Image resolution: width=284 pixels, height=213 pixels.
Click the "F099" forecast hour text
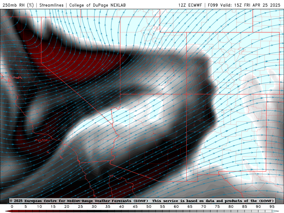pos(213,5)
